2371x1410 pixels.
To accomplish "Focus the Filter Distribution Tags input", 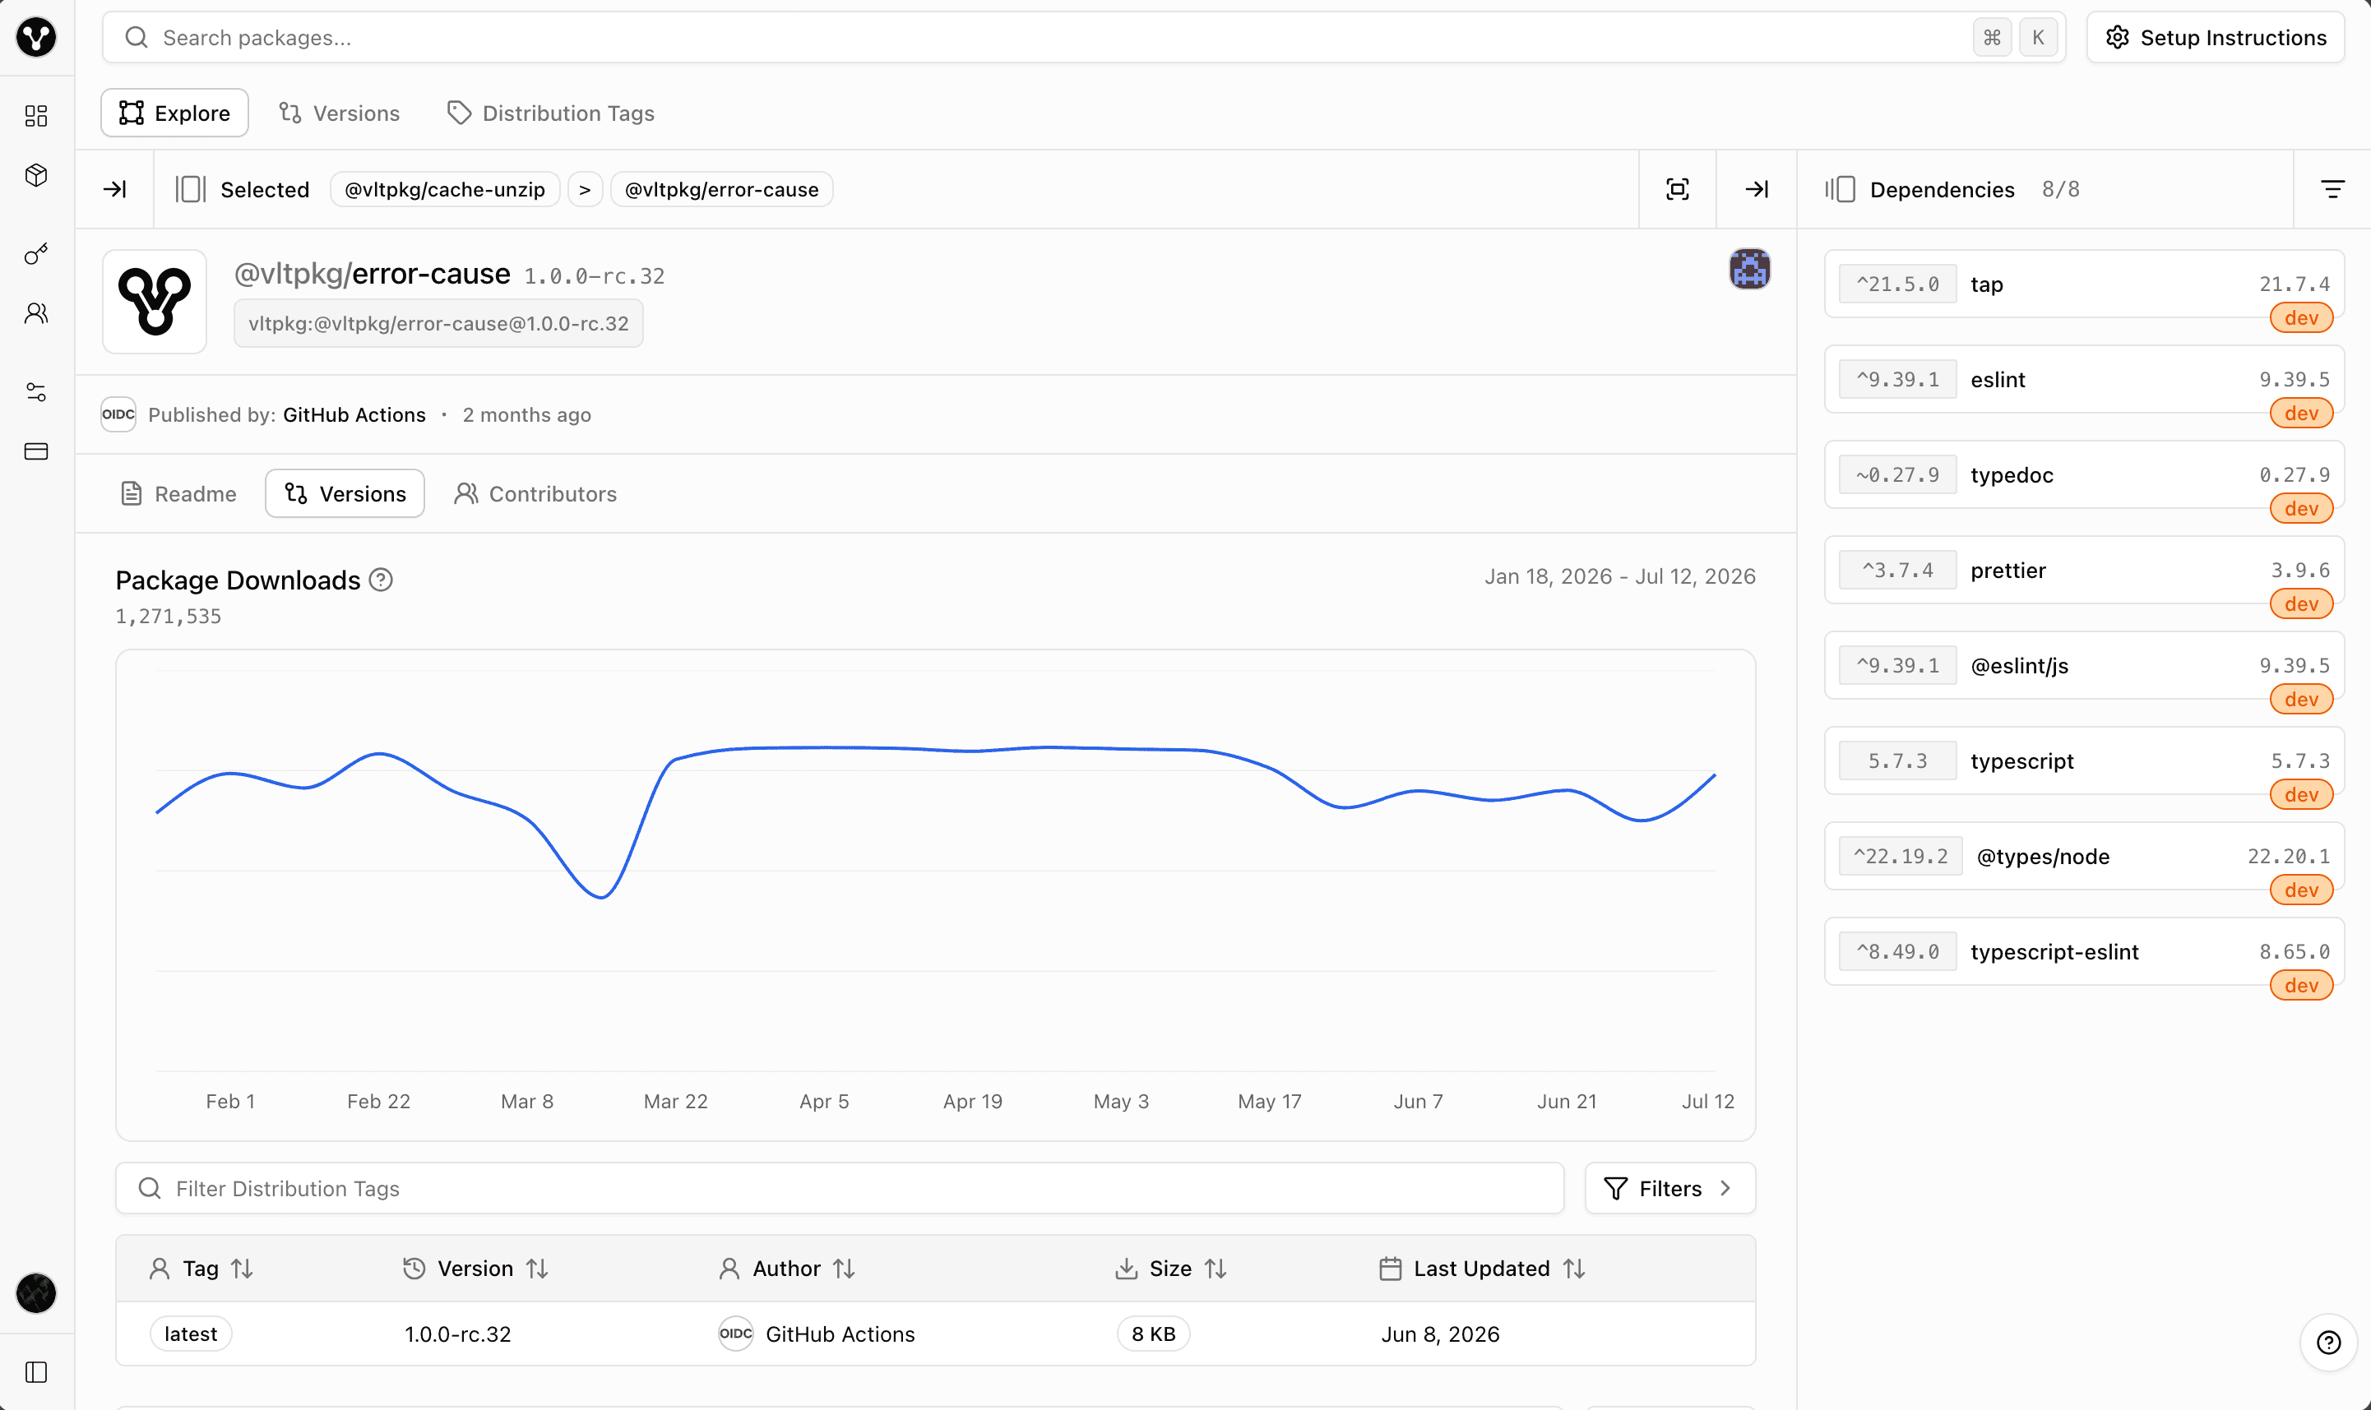I will tap(839, 1188).
